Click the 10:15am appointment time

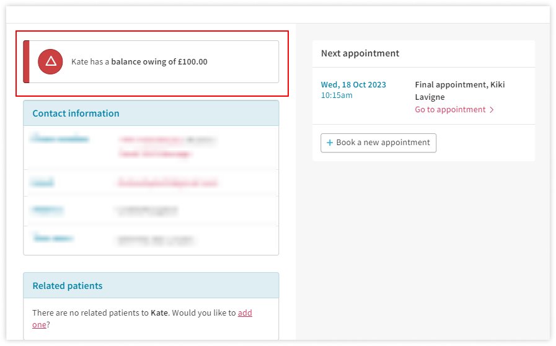click(337, 95)
